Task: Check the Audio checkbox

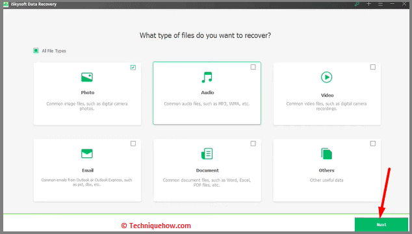Action: pyautogui.click(x=253, y=67)
